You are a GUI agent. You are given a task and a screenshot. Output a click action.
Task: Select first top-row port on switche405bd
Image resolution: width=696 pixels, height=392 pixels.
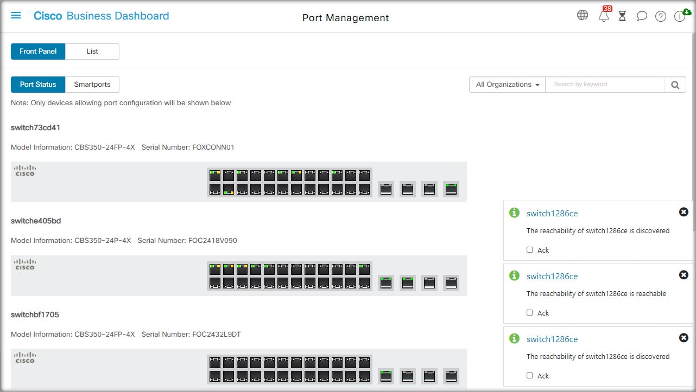[x=215, y=269]
